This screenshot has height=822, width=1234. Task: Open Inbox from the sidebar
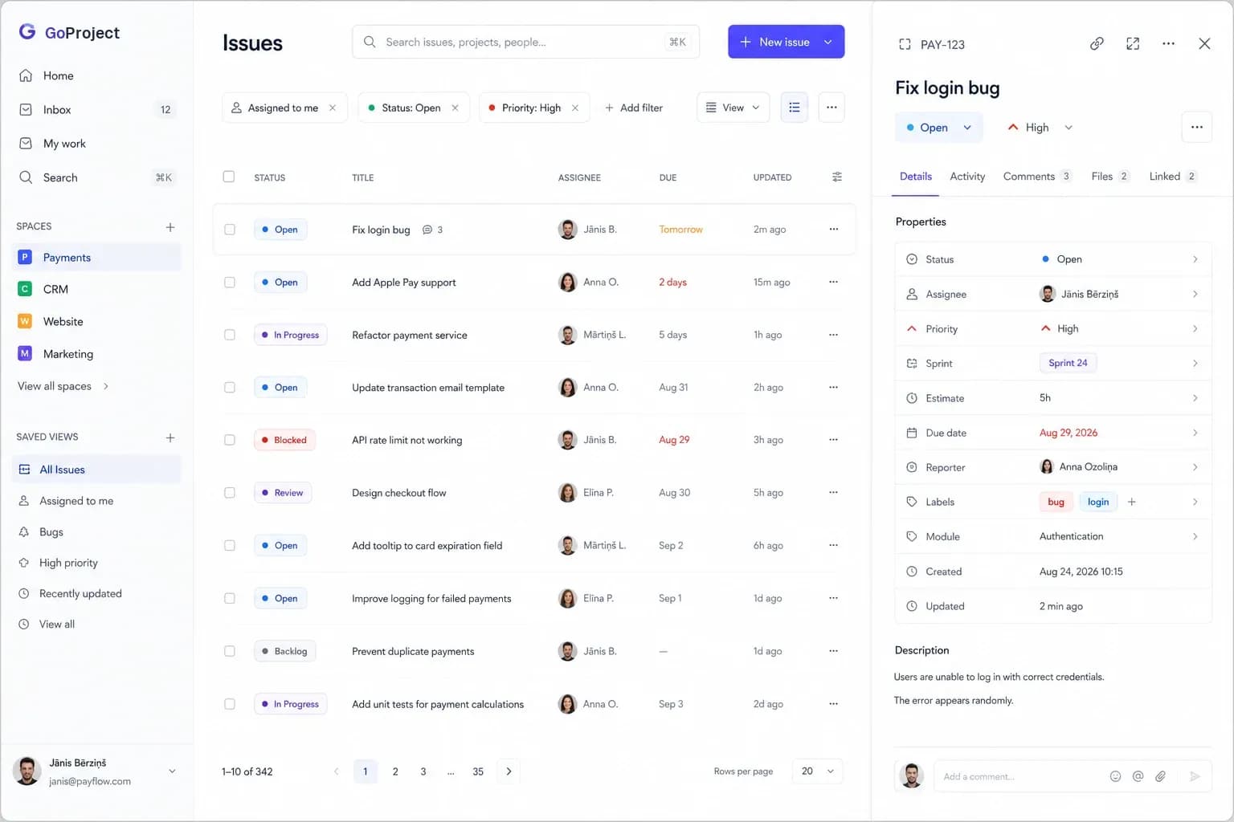click(x=96, y=109)
